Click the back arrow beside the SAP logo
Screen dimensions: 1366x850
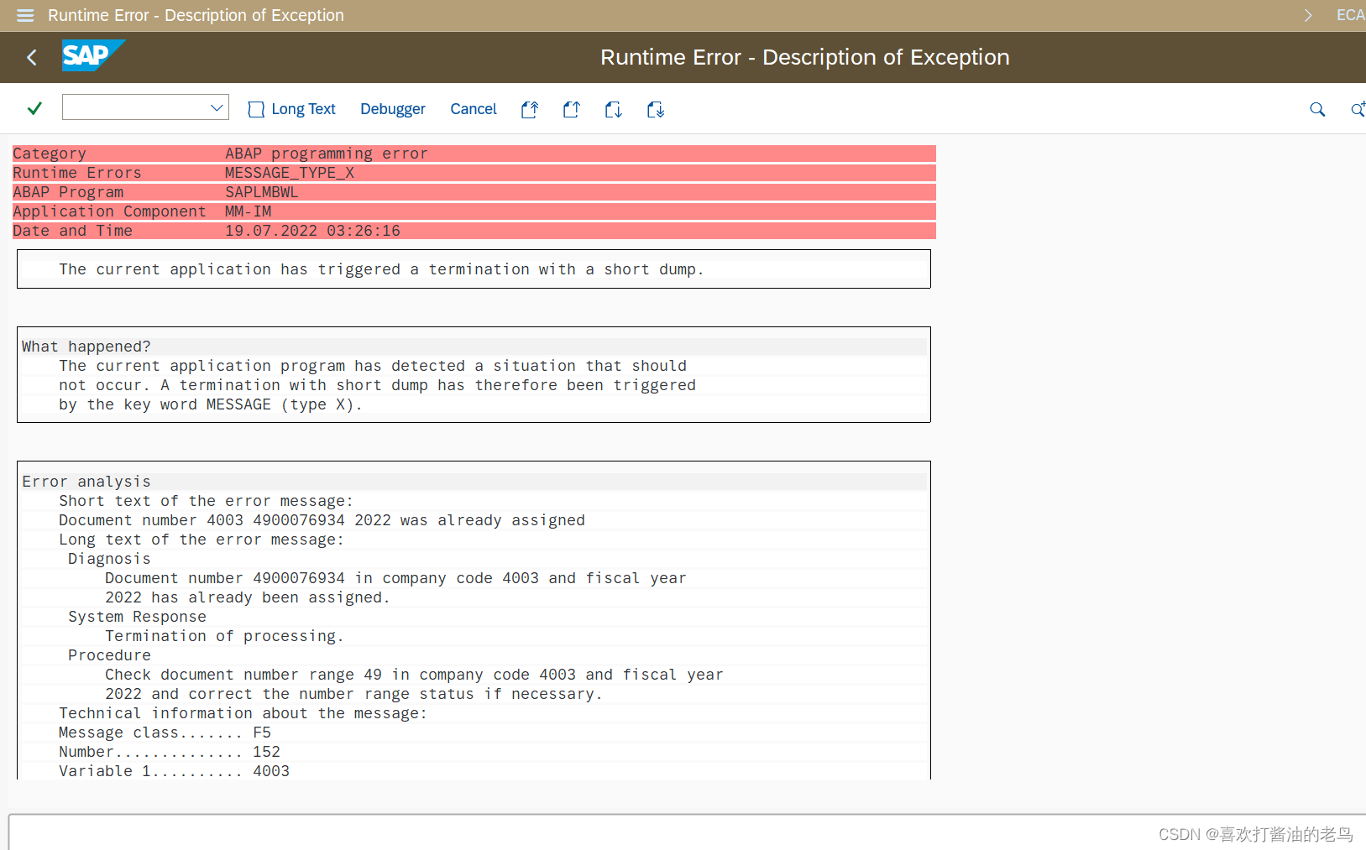tap(32, 57)
